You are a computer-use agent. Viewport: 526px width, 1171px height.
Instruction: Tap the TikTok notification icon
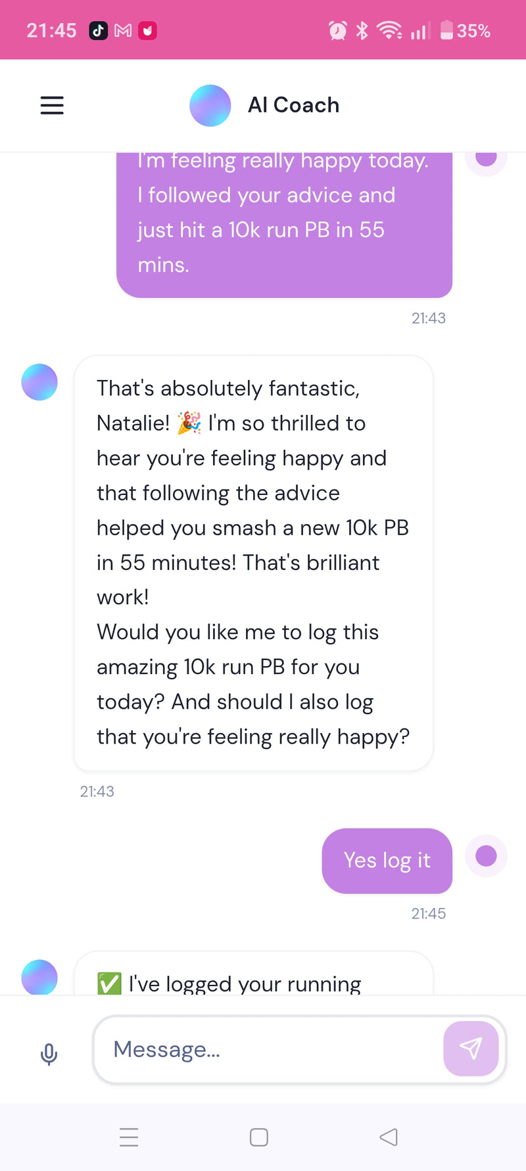pos(99,31)
